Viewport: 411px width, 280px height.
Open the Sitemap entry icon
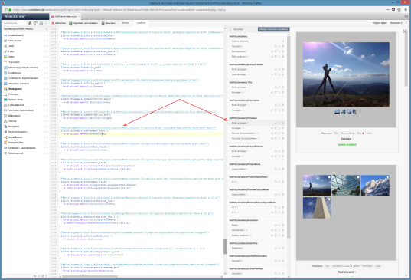click(5, 121)
